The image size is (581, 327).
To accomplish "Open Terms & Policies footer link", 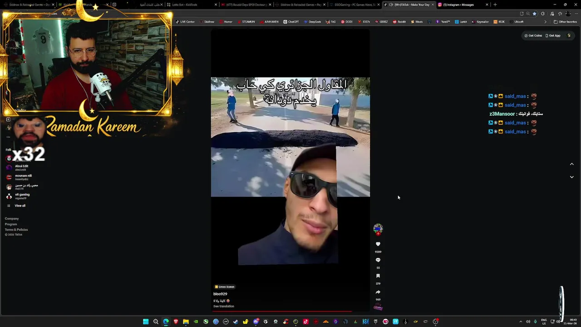I will click(16, 229).
